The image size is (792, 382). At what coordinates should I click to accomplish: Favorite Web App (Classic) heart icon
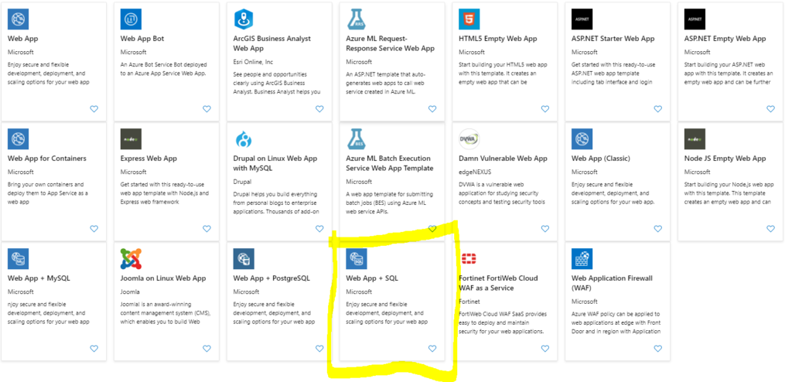pyautogui.click(x=657, y=228)
